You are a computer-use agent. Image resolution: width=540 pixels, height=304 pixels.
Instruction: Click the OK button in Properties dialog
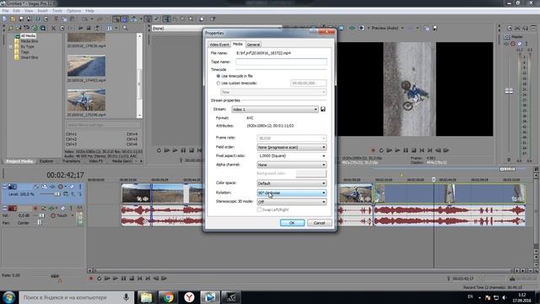click(x=292, y=223)
